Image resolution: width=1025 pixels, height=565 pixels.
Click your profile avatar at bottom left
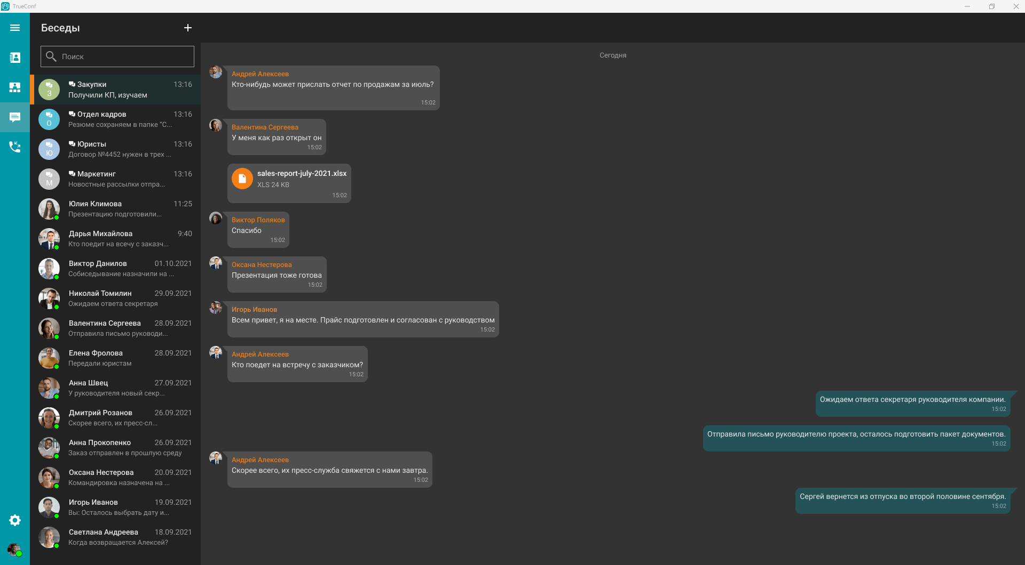pos(14,549)
